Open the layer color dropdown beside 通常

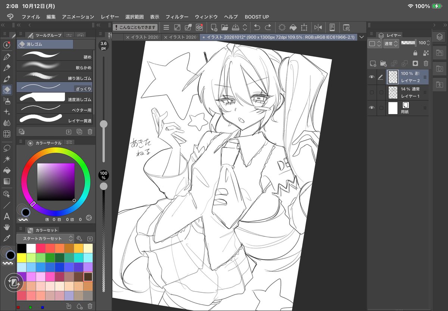pyautogui.click(x=375, y=43)
